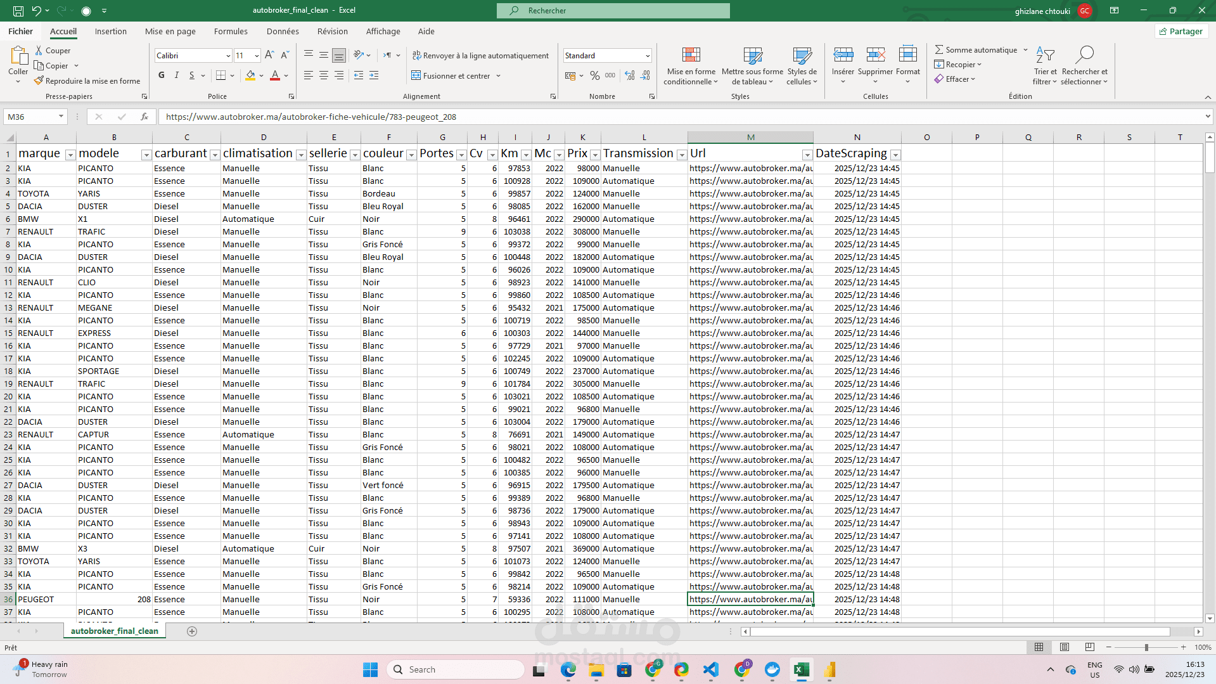This screenshot has width=1216, height=684.
Task: Open File Explorer from the taskbar
Action: pyautogui.click(x=596, y=669)
